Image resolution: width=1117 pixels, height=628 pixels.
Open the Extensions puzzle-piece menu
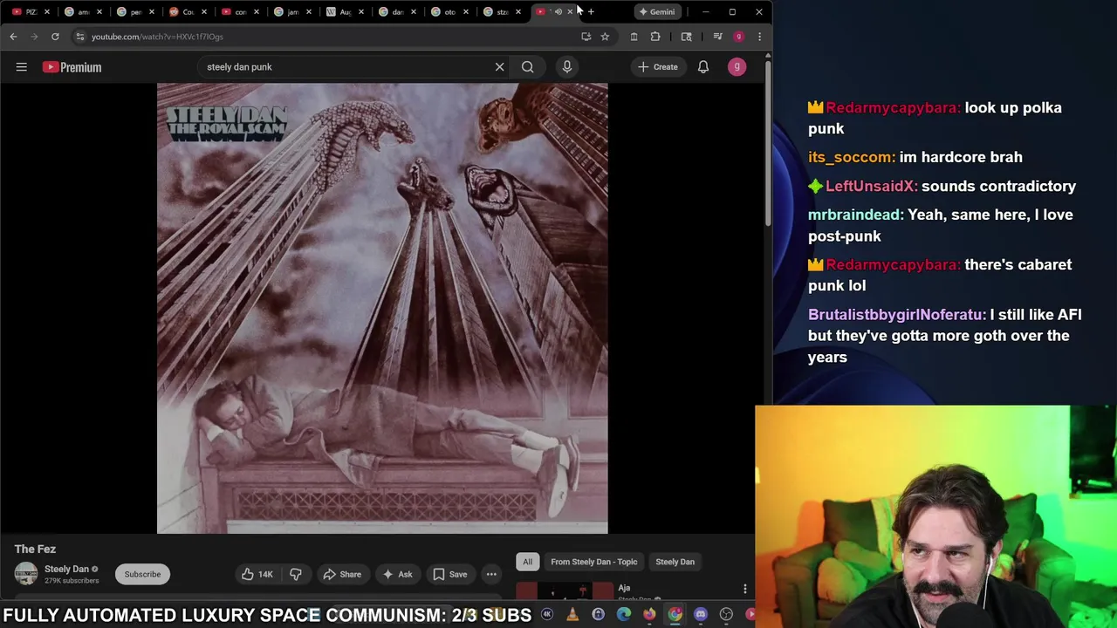[655, 37]
